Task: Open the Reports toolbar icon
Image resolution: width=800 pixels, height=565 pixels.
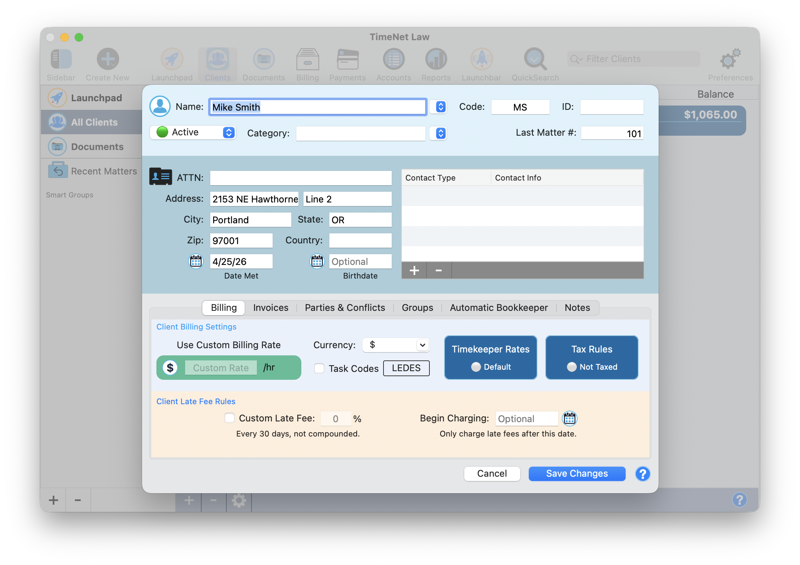Action: pos(436,59)
